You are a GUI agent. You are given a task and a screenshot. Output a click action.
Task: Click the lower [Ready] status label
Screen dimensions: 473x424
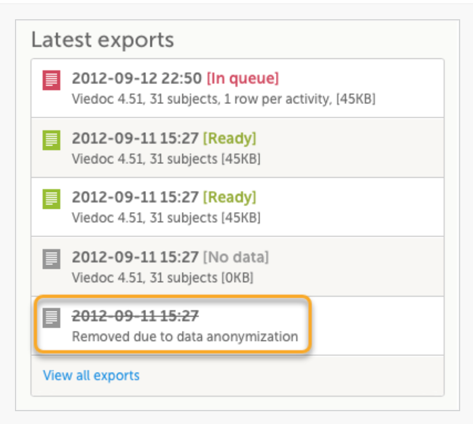pos(230,198)
